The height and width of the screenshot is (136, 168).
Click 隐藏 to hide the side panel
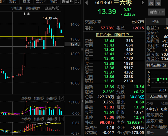click(x=67, y=2)
